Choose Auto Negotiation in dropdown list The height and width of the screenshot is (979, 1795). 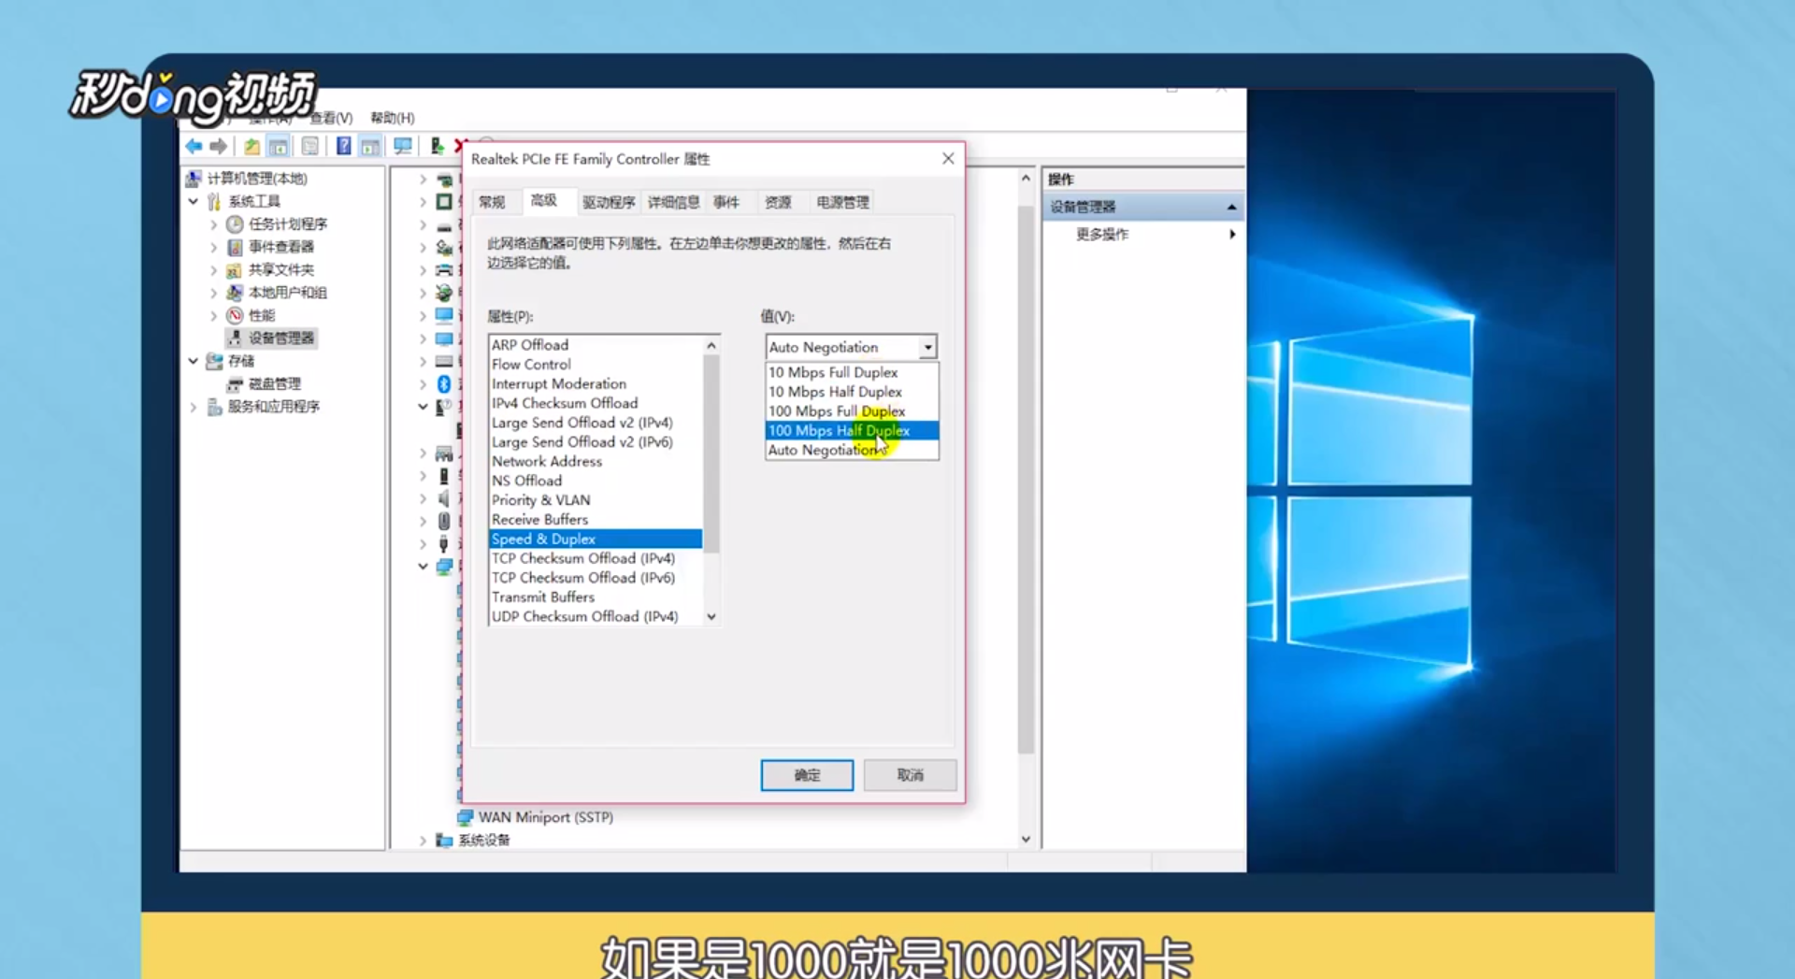pyautogui.click(x=852, y=450)
